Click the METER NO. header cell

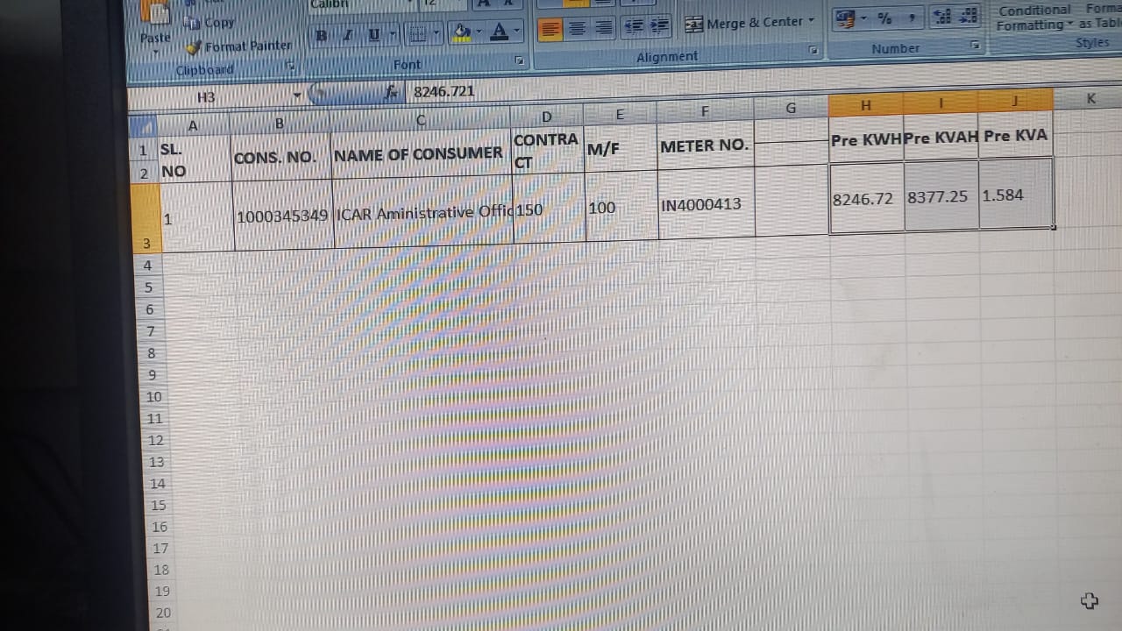pos(706,146)
